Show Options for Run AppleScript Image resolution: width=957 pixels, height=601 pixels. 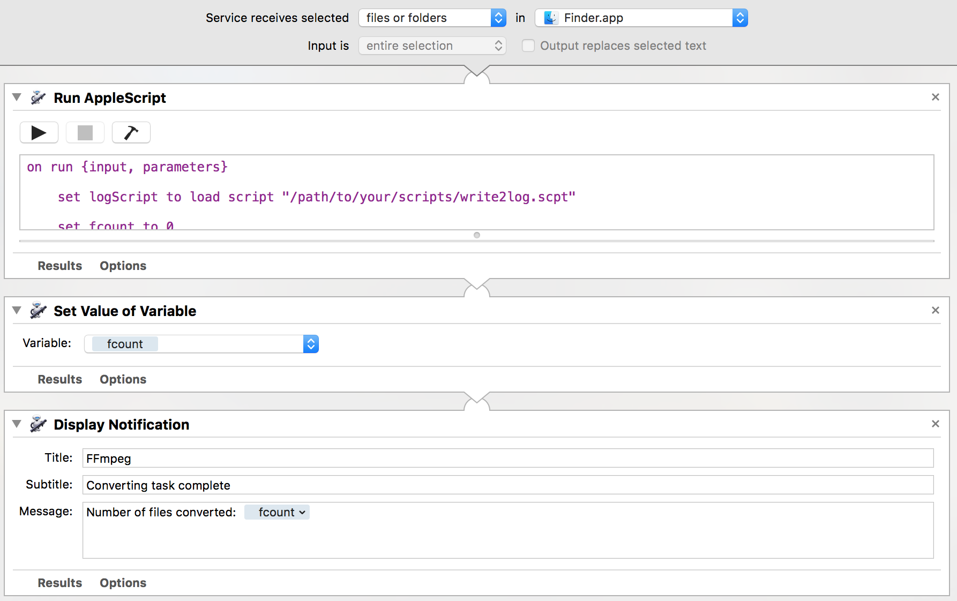pos(123,266)
